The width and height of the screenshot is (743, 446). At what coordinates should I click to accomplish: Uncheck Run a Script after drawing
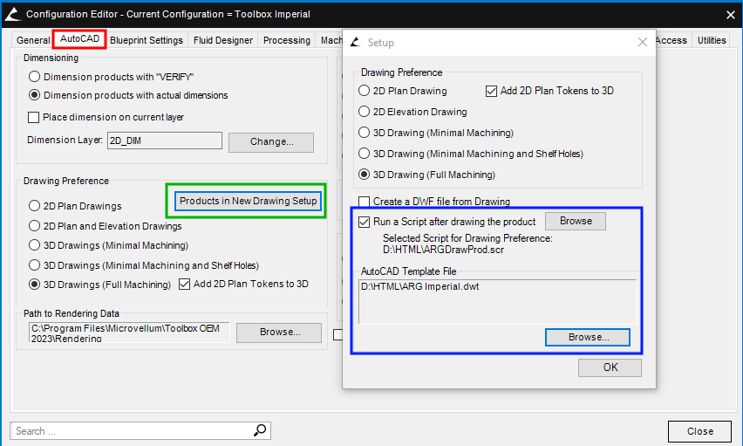(x=365, y=222)
